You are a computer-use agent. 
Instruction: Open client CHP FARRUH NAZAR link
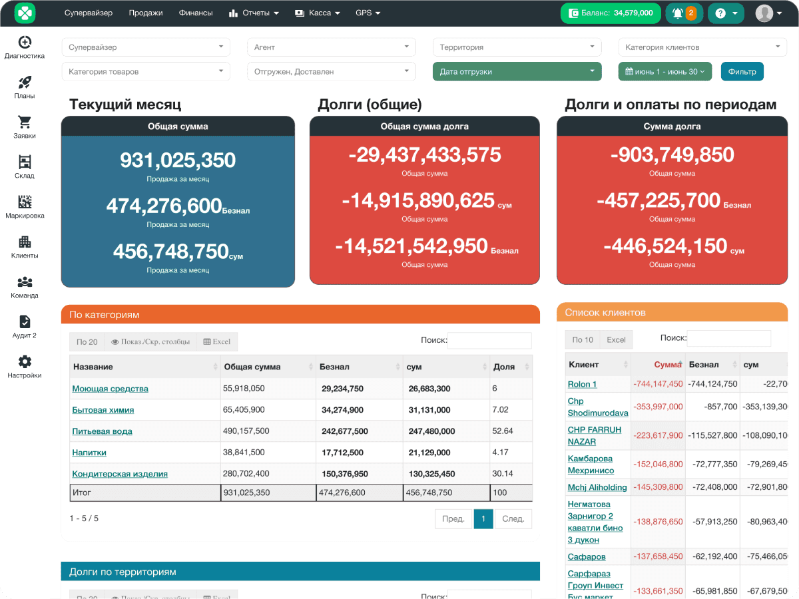(x=595, y=435)
